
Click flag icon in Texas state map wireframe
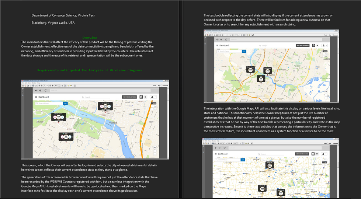tap(317, 154)
